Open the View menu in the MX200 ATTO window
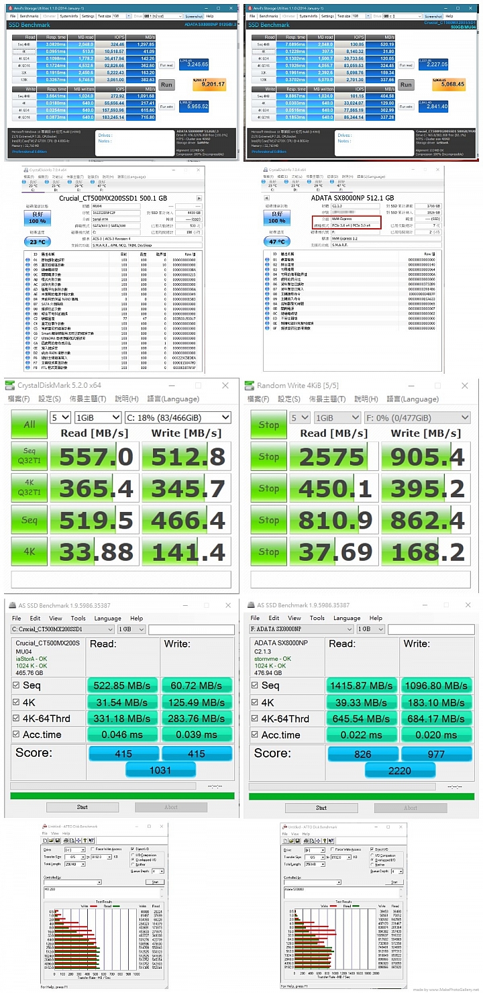This screenshot has height=993, width=483. pyautogui.click(x=55, y=833)
